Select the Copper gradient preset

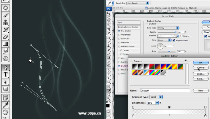(141, 73)
